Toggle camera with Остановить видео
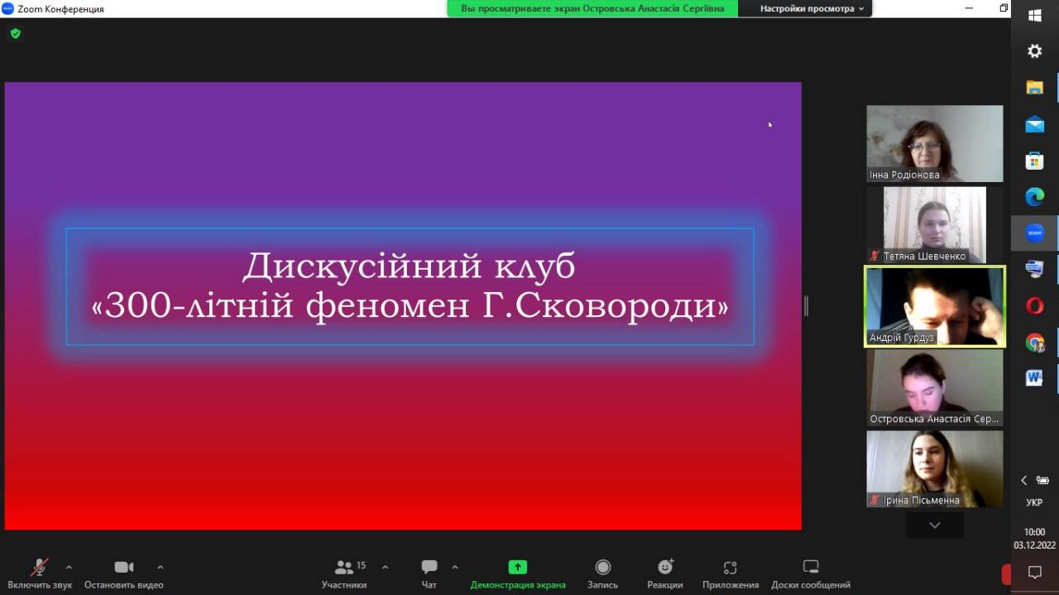This screenshot has height=595, width=1059. (123, 568)
